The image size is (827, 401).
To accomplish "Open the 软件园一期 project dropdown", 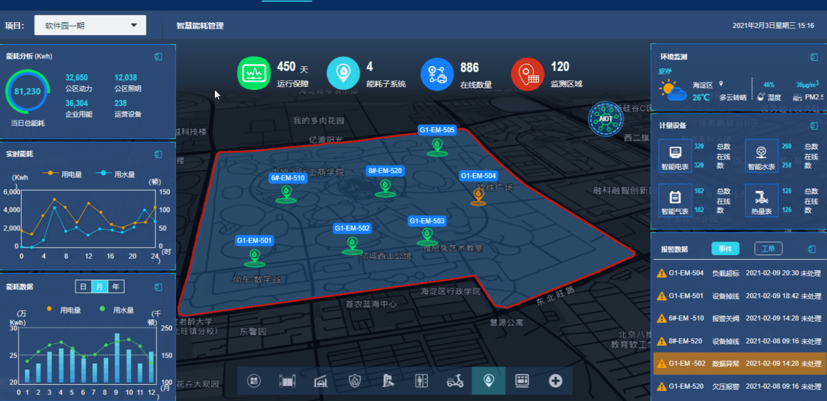I will click(x=90, y=26).
